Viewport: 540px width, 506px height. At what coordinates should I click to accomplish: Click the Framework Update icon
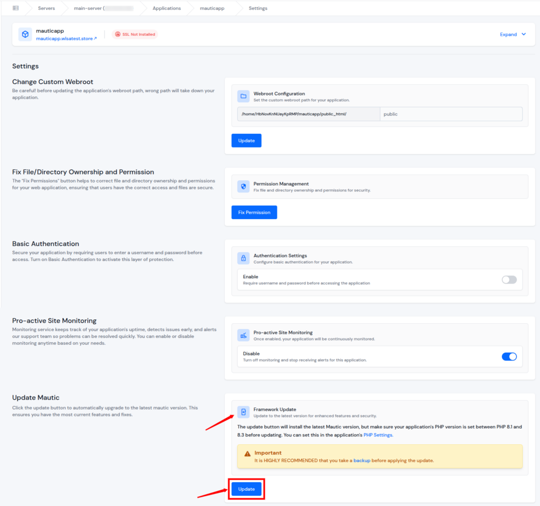click(243, 412)
